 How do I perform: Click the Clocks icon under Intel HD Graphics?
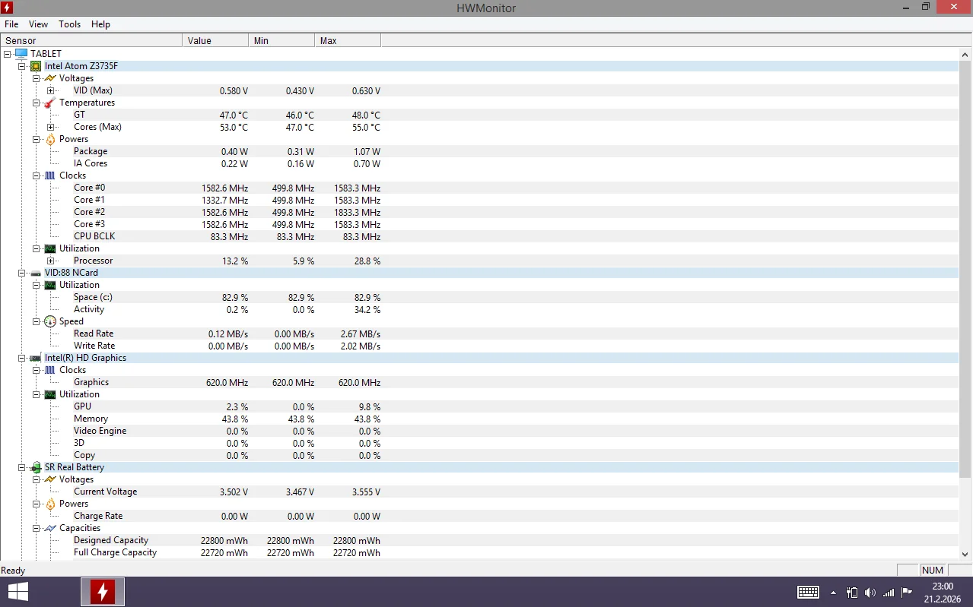coord(50,370)
